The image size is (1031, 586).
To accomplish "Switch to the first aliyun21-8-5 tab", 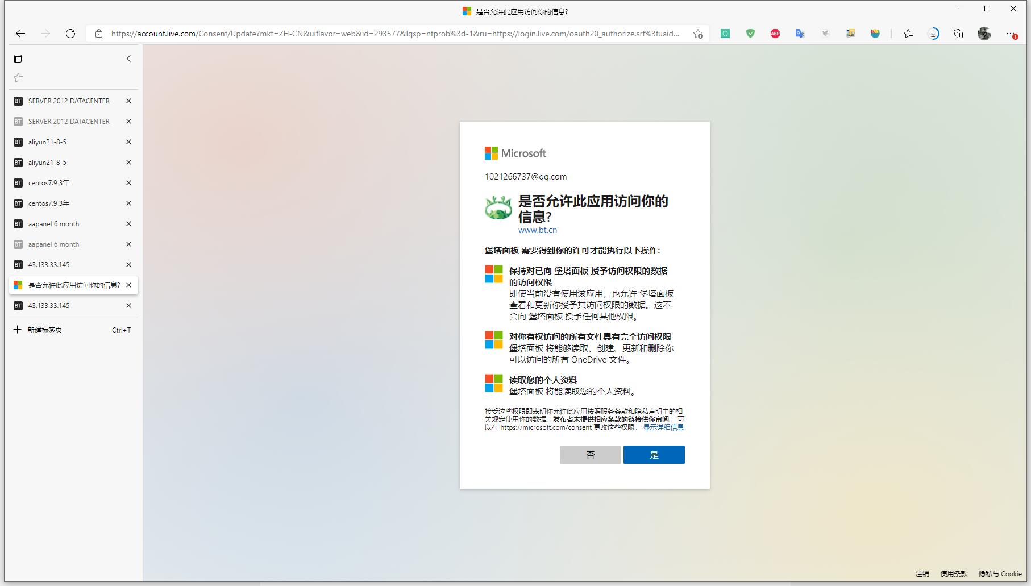I will click(x=68, y=142).
